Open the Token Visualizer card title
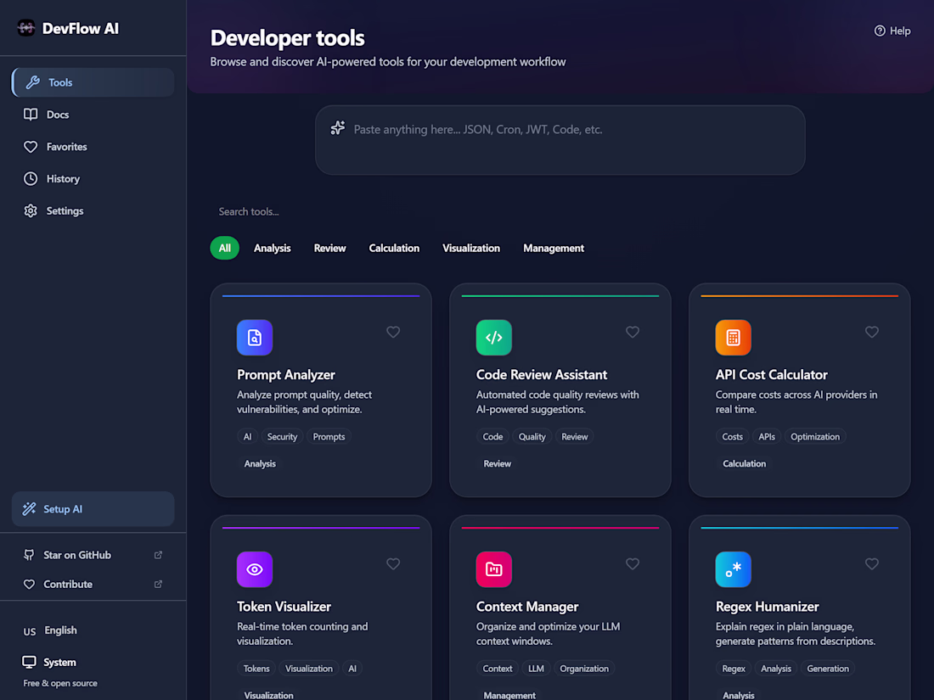934x700 pixels. click(284, 607)
